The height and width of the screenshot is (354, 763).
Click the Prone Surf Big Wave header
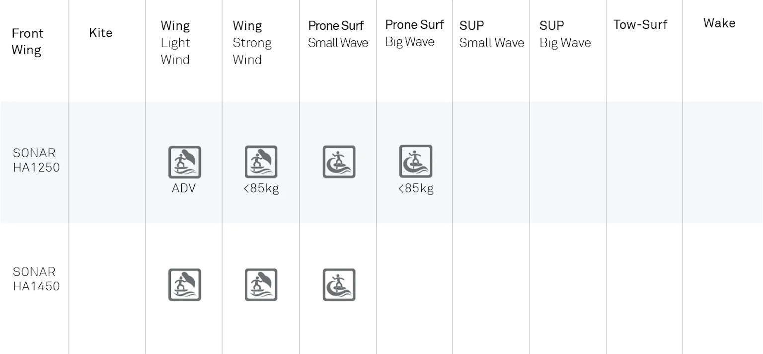tap(414, 33)
